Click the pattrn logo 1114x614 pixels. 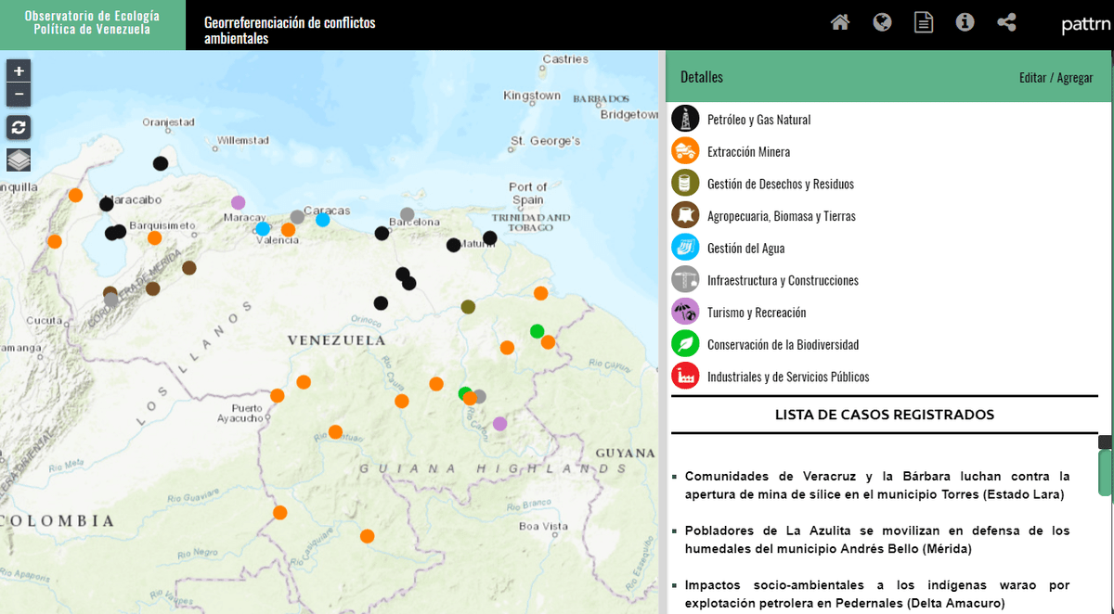1084,25
